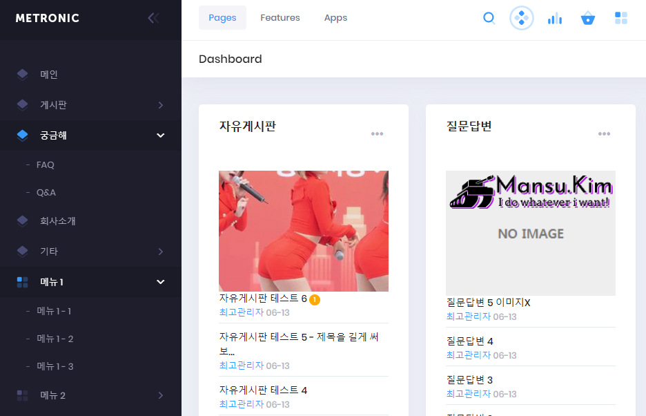646x416 pixels.
Task: Expand the 메뉴 2 sidebar menu
Action: 160,395
